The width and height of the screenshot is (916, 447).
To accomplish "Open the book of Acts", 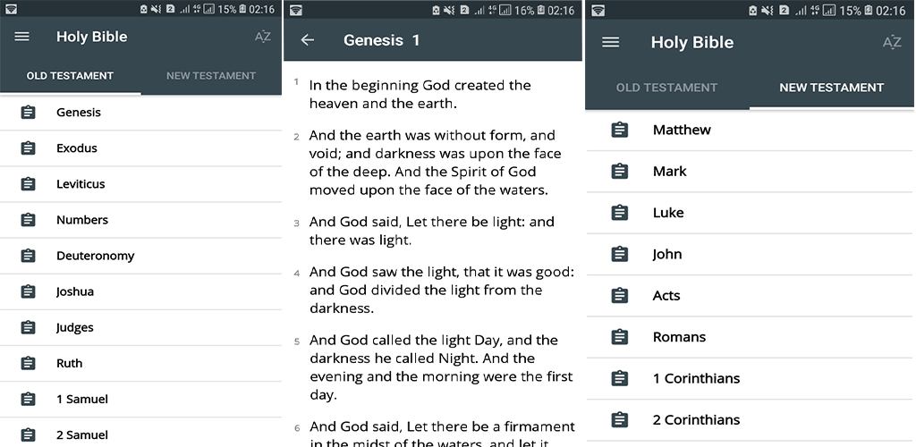I will click(666, 296).
